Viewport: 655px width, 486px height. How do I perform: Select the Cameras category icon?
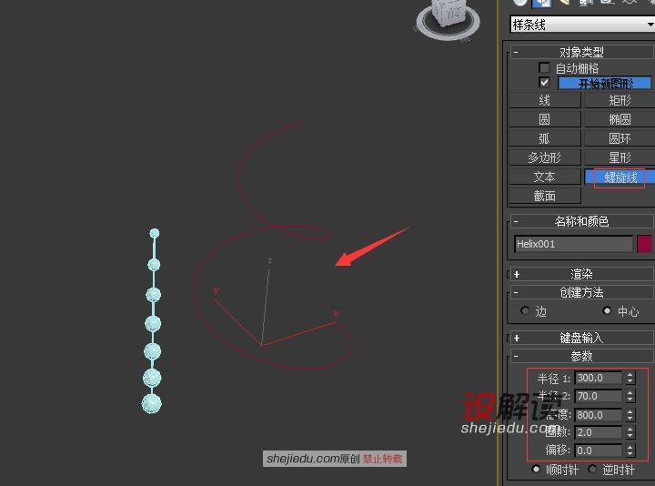585,2
